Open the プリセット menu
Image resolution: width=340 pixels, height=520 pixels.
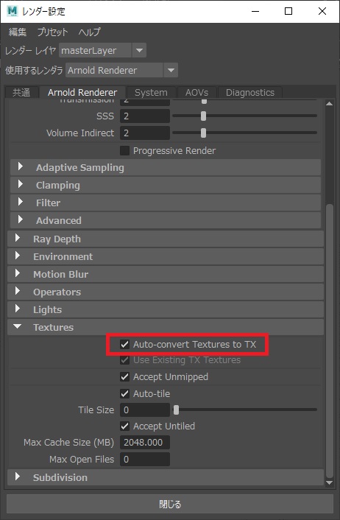click(52, 32)
